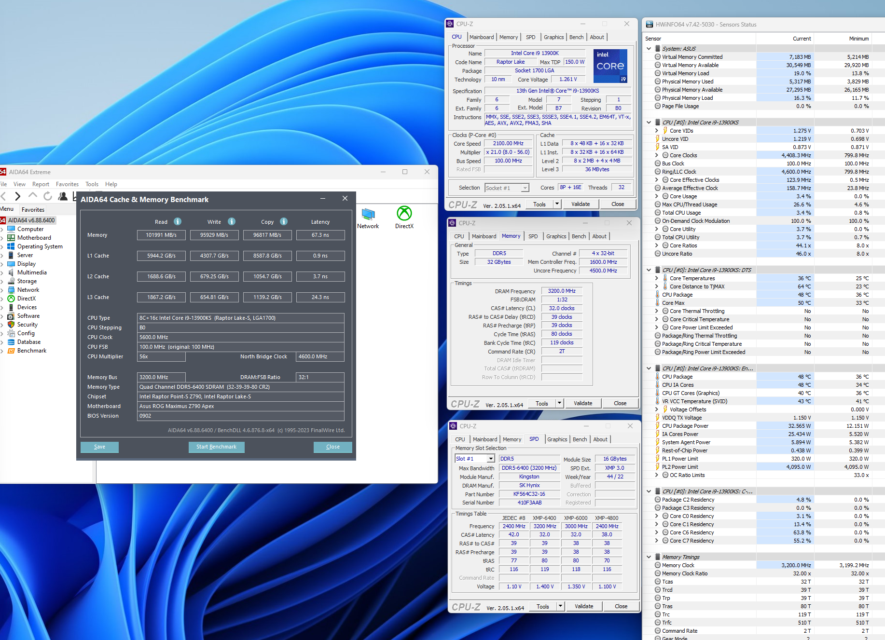Click the Memory Read 101991 MB/s result
This screenshot has width=885, height=640.
161,235
